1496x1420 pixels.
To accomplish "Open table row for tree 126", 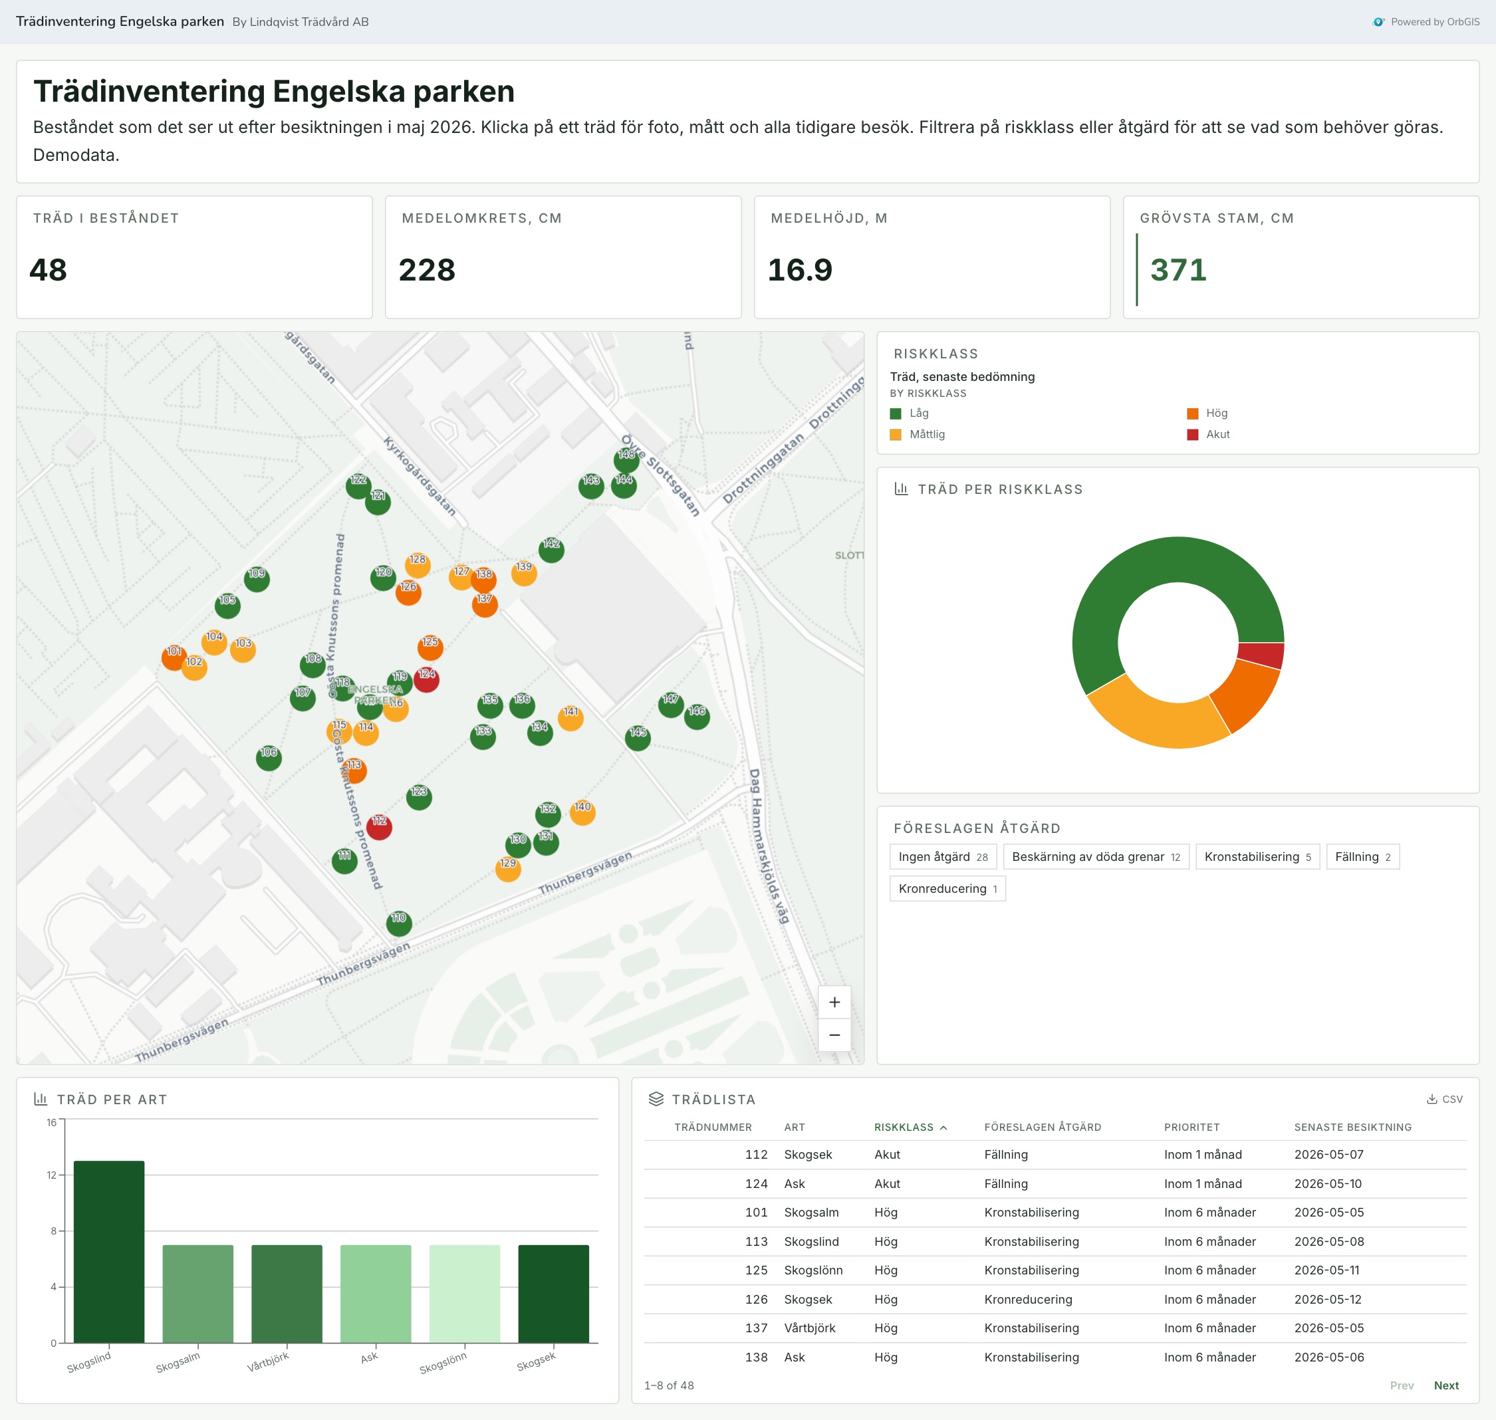I will 1055,1299.
